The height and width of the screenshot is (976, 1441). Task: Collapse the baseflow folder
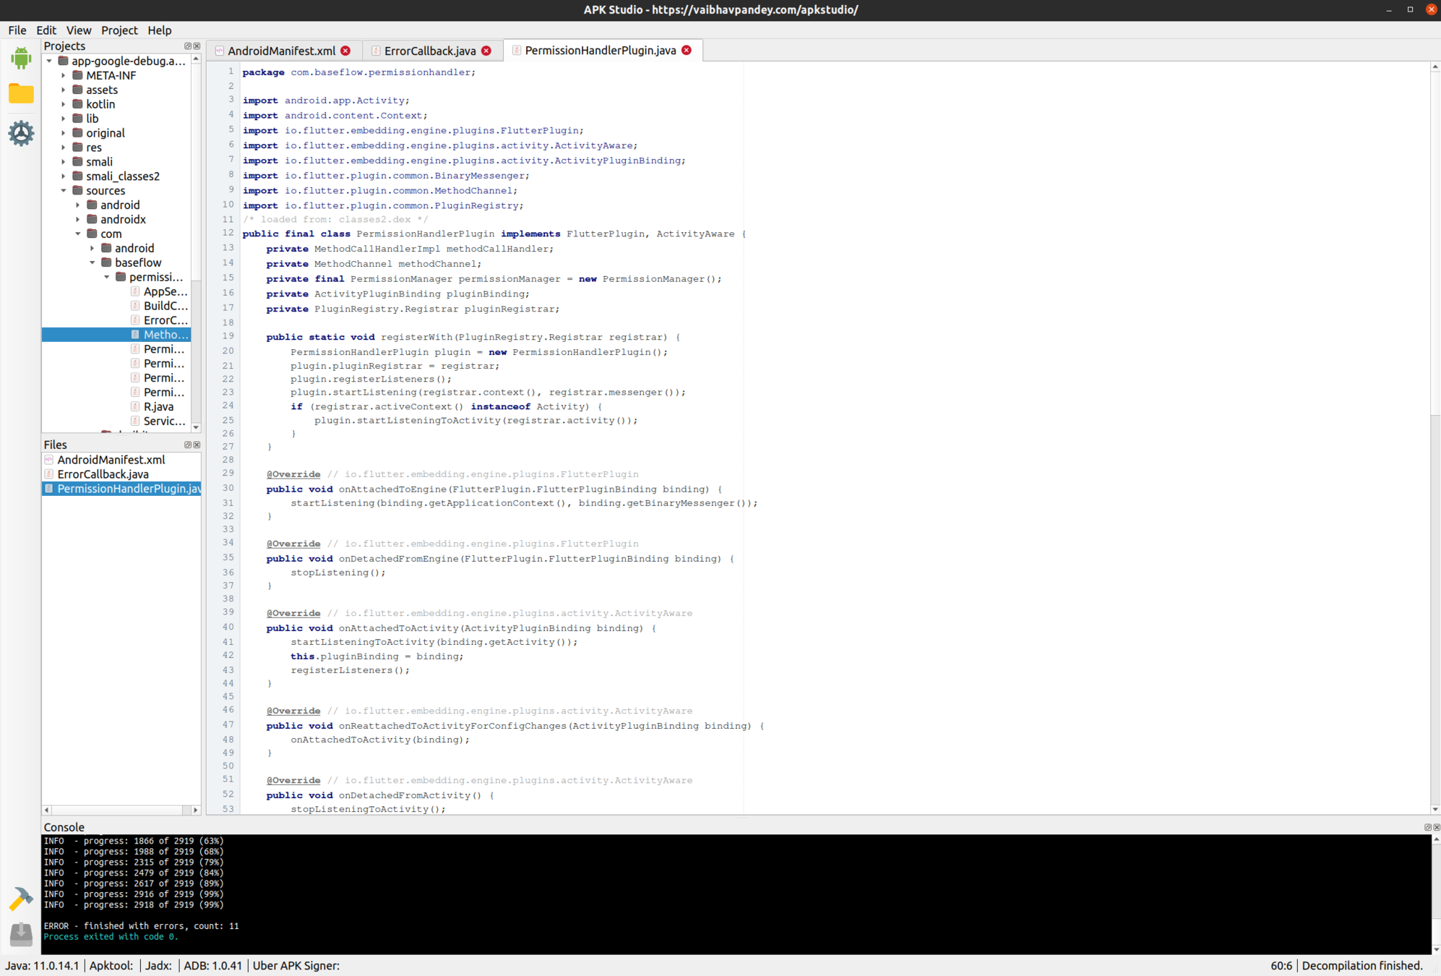point(93,262)
